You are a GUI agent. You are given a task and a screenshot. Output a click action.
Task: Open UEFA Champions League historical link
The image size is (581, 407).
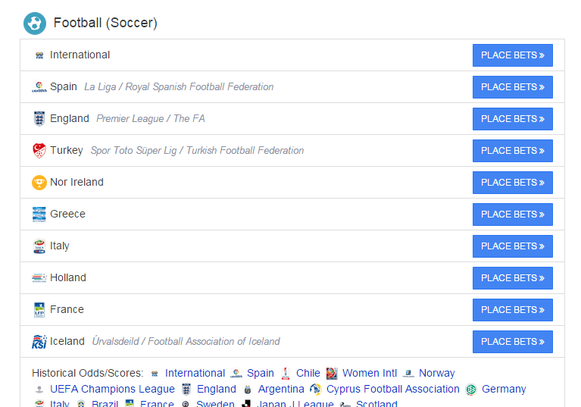tap(112, 389)
